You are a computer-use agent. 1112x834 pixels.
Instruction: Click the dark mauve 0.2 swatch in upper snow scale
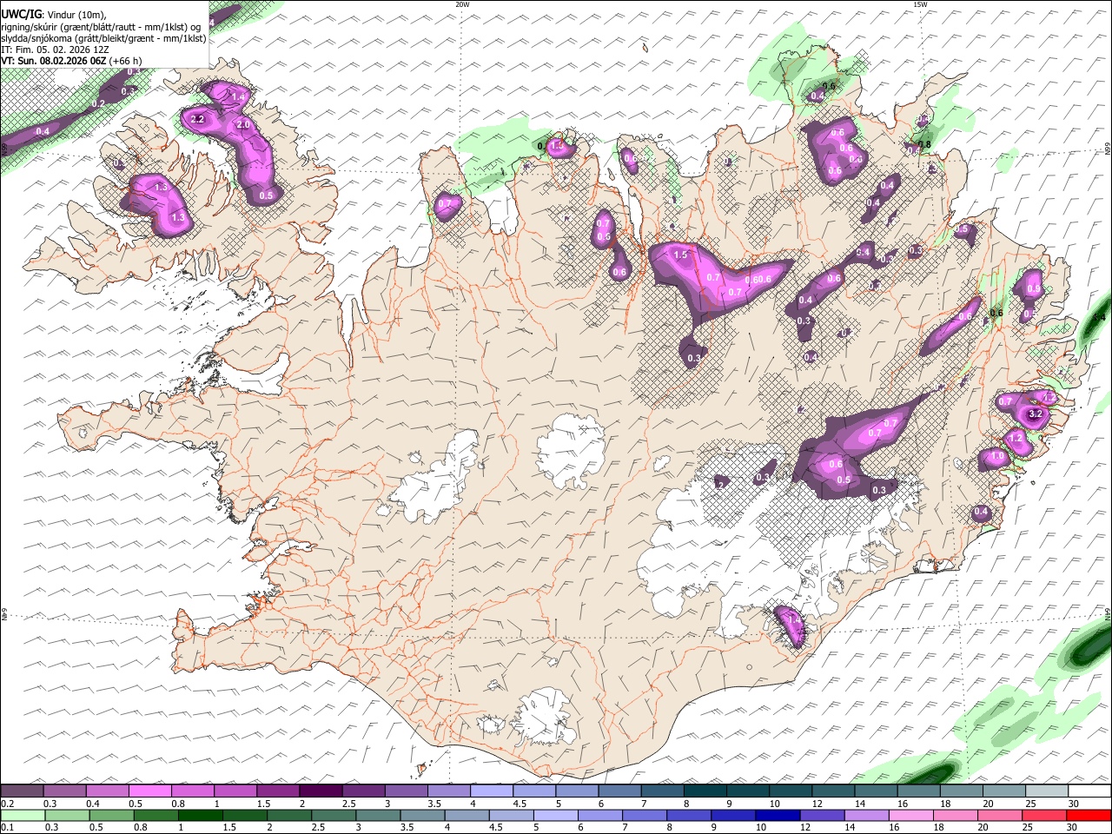click(x=22, y=791)
